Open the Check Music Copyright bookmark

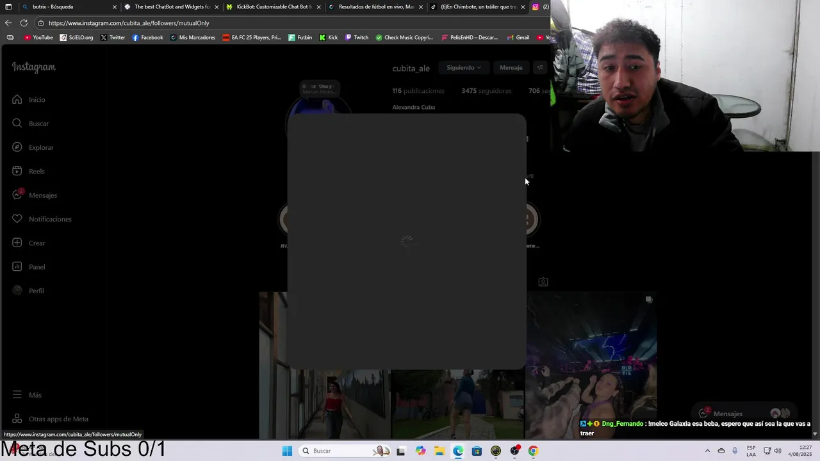[x=404, y=38]
